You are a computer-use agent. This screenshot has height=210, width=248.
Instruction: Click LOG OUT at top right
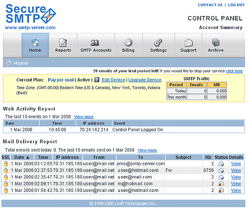coord(236,5)
